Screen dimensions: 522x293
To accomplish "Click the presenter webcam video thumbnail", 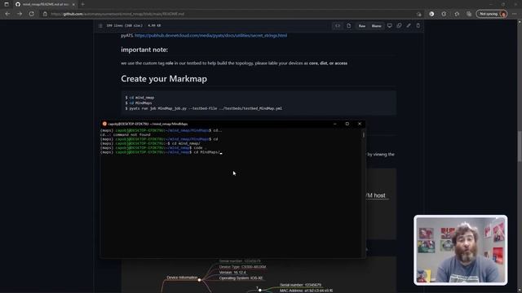I will tap(460, 250).
